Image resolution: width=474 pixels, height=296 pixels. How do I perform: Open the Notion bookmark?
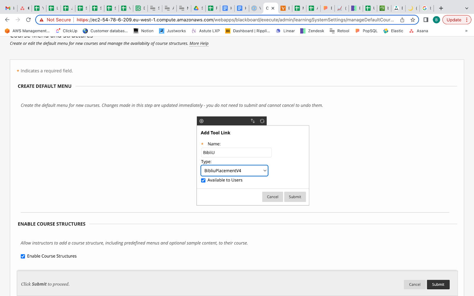tap(143, 31)
